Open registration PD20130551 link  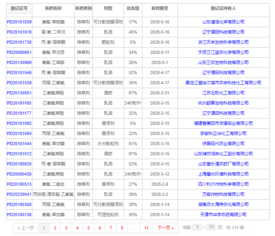[x=19, y=93]
